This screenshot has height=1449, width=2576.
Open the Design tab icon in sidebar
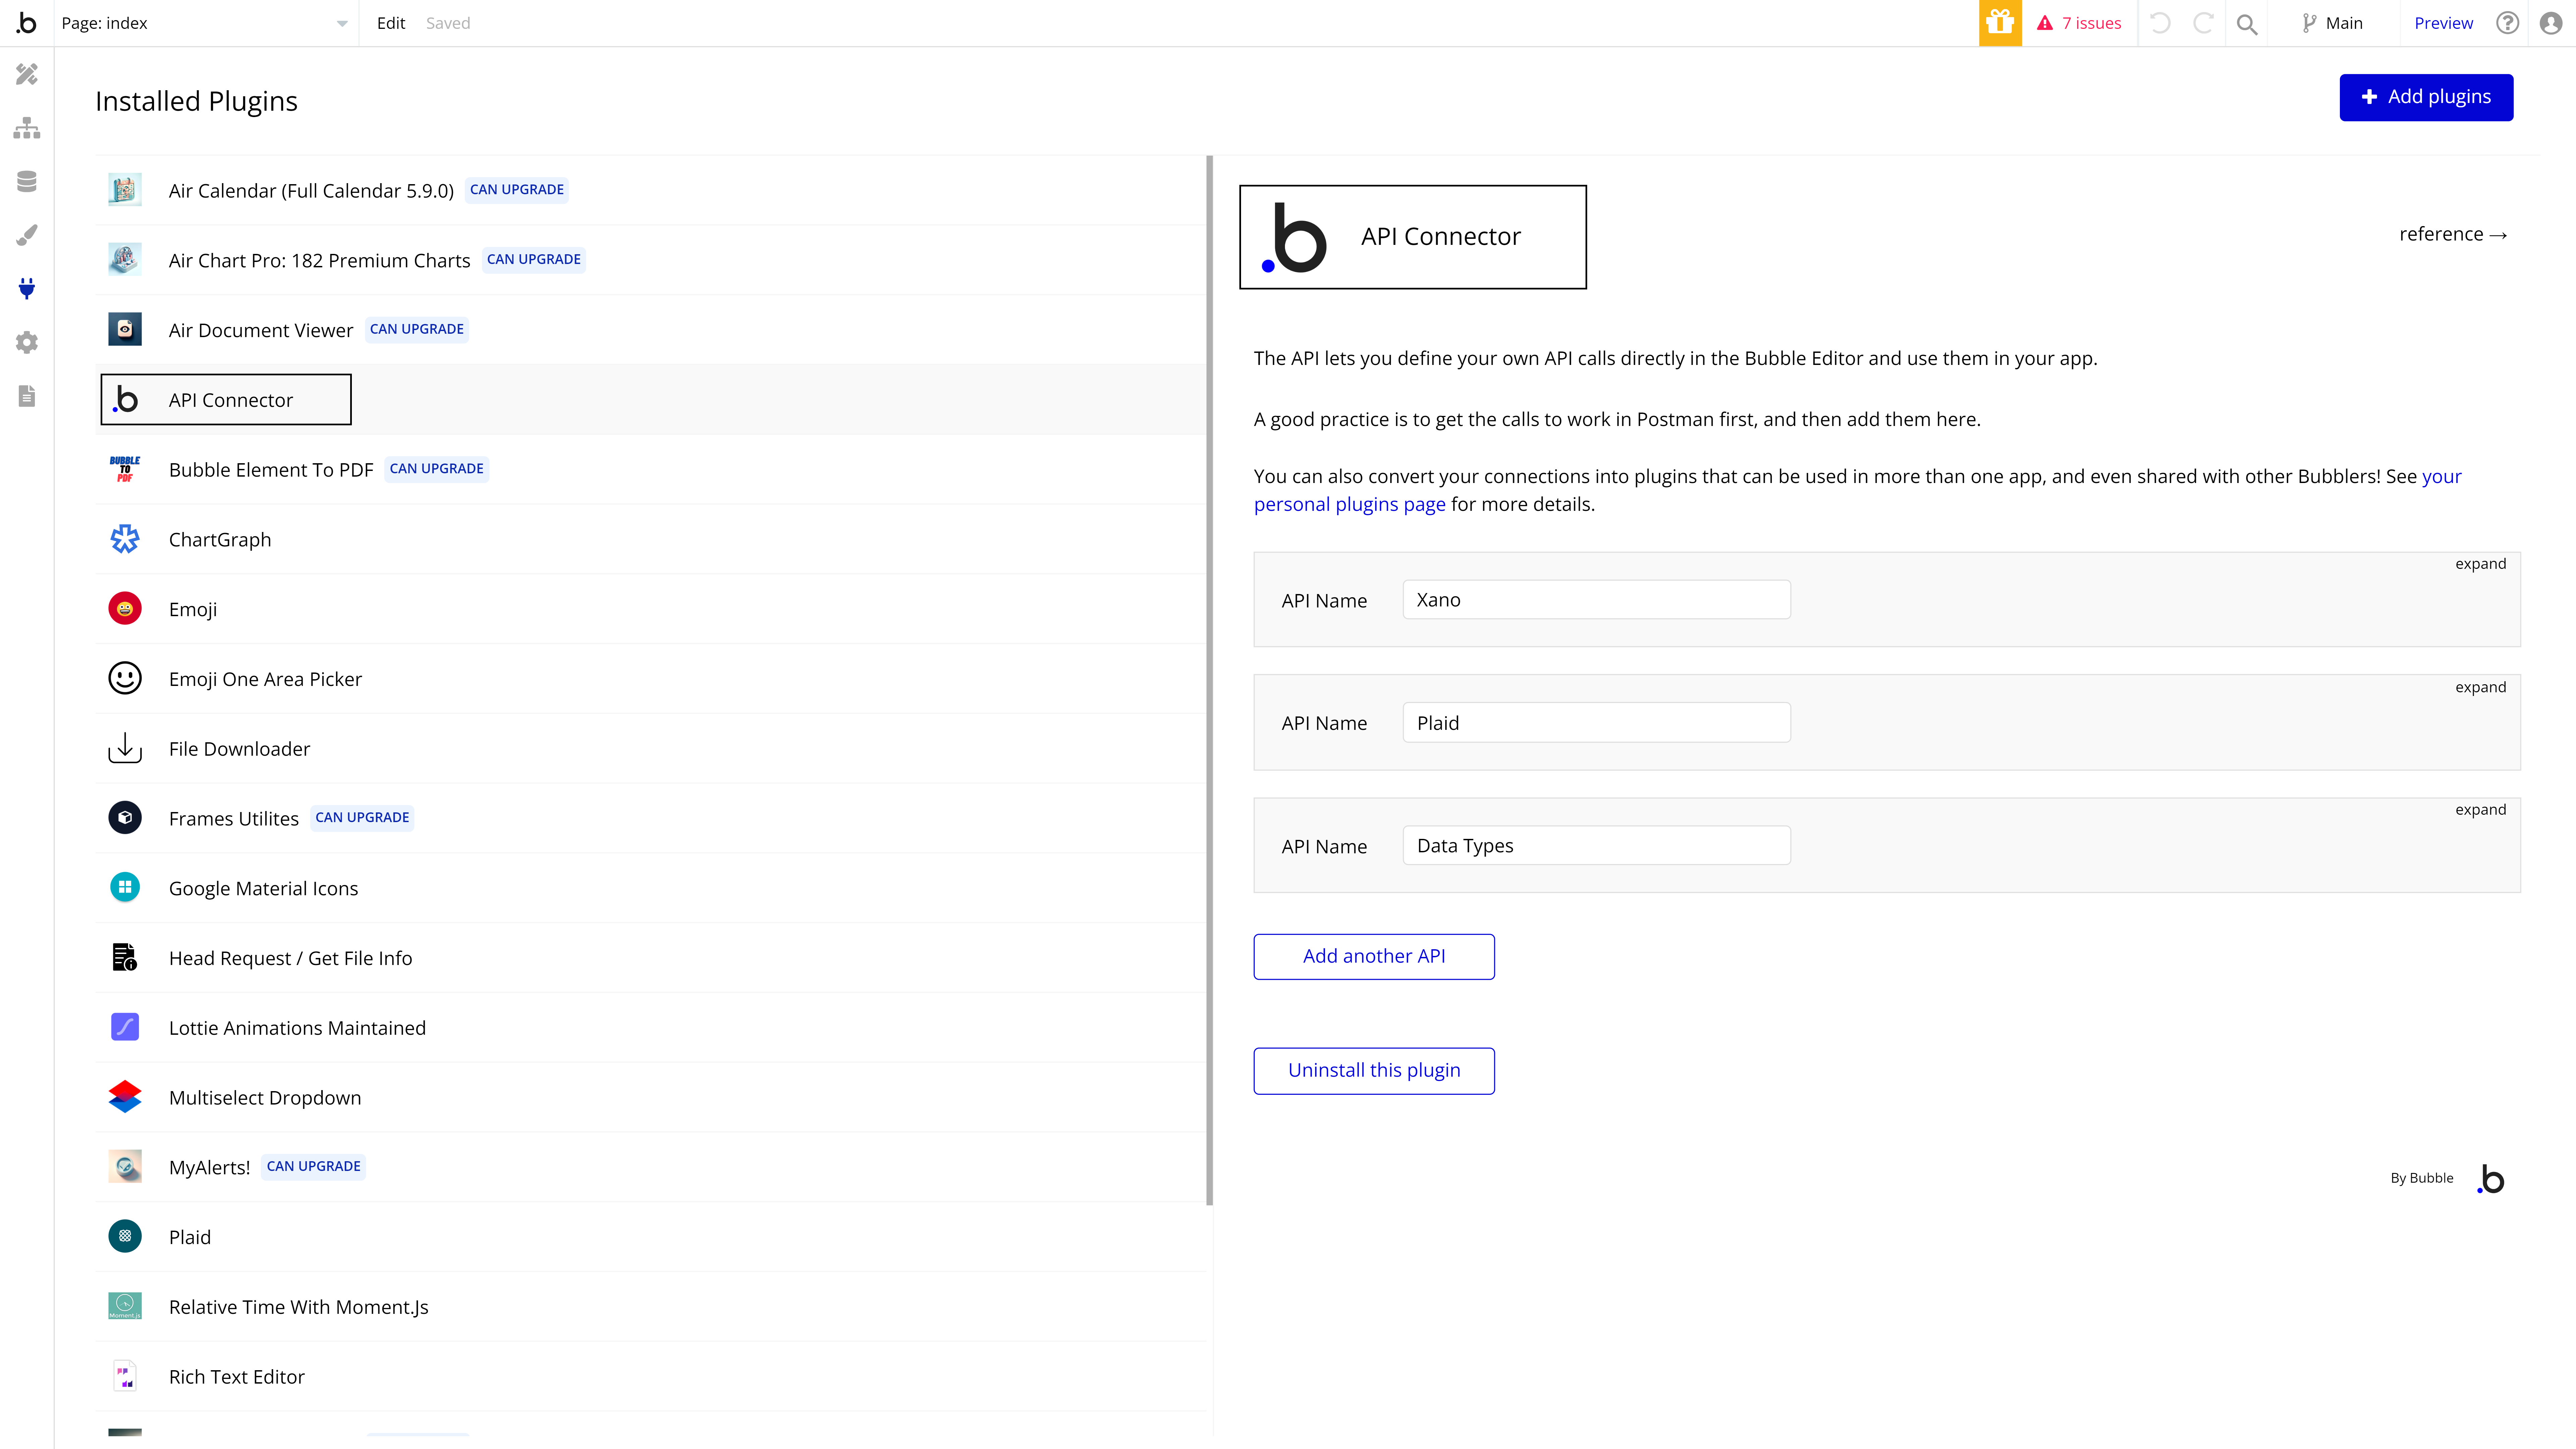point(27,74)
